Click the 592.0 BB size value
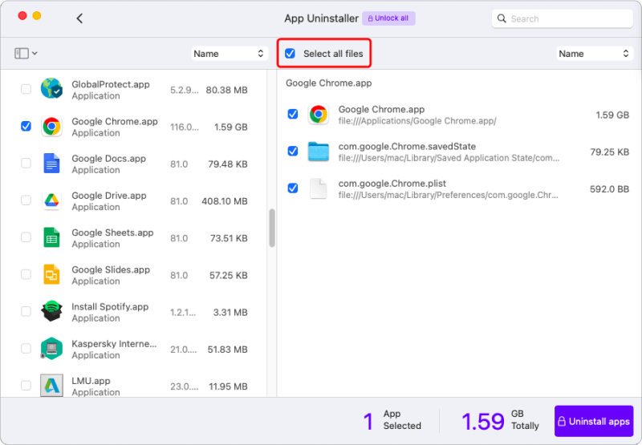Image resolution: width=642 pixels, height=445 pixels. (x=609, y=189)
